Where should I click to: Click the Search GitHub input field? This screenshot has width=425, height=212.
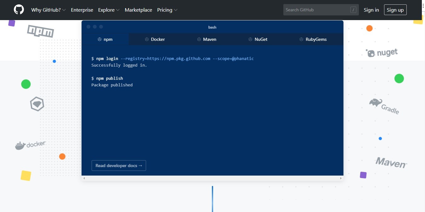pos(315,10)
